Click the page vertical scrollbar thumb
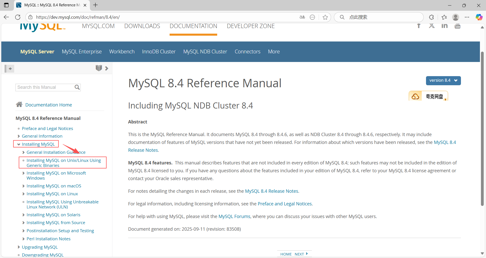The height and width of the screenshot is (258, 486). tap(482, 129)
